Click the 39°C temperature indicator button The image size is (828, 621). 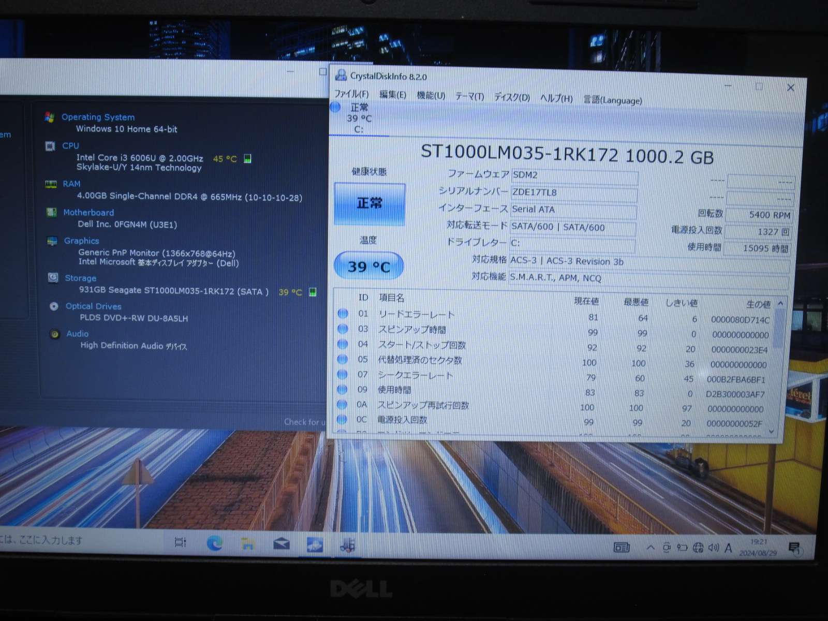(x=369, y=265)
